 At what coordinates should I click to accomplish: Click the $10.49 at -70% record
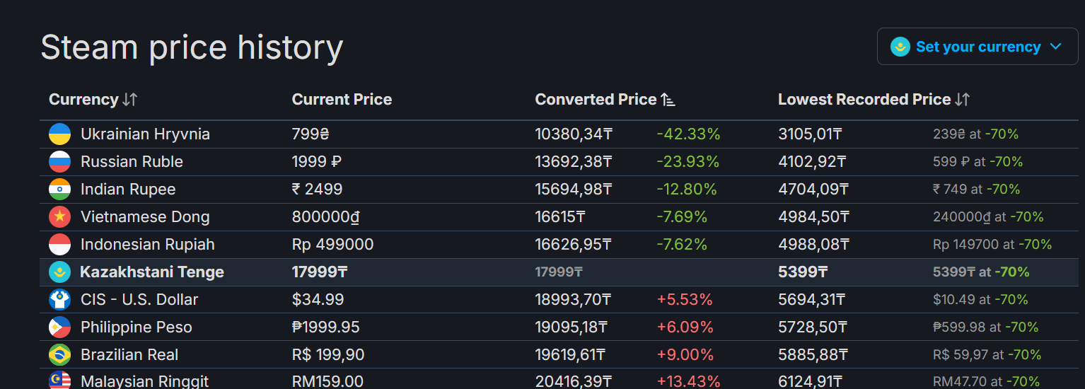tap(980, 299)
